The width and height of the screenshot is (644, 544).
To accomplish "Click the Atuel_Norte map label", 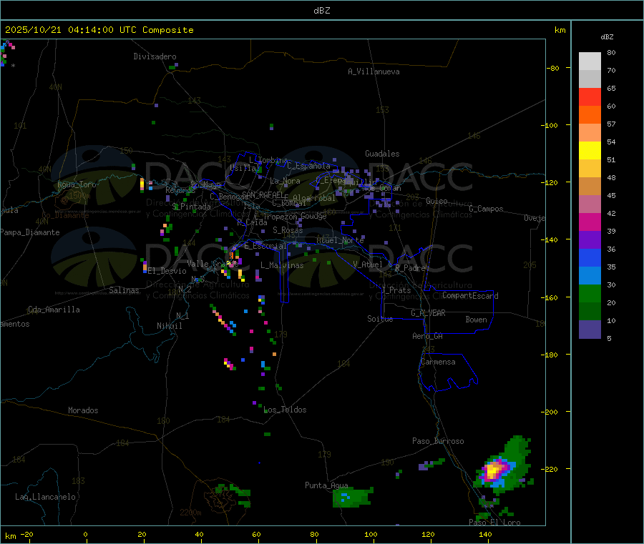I will click(340, 240).
